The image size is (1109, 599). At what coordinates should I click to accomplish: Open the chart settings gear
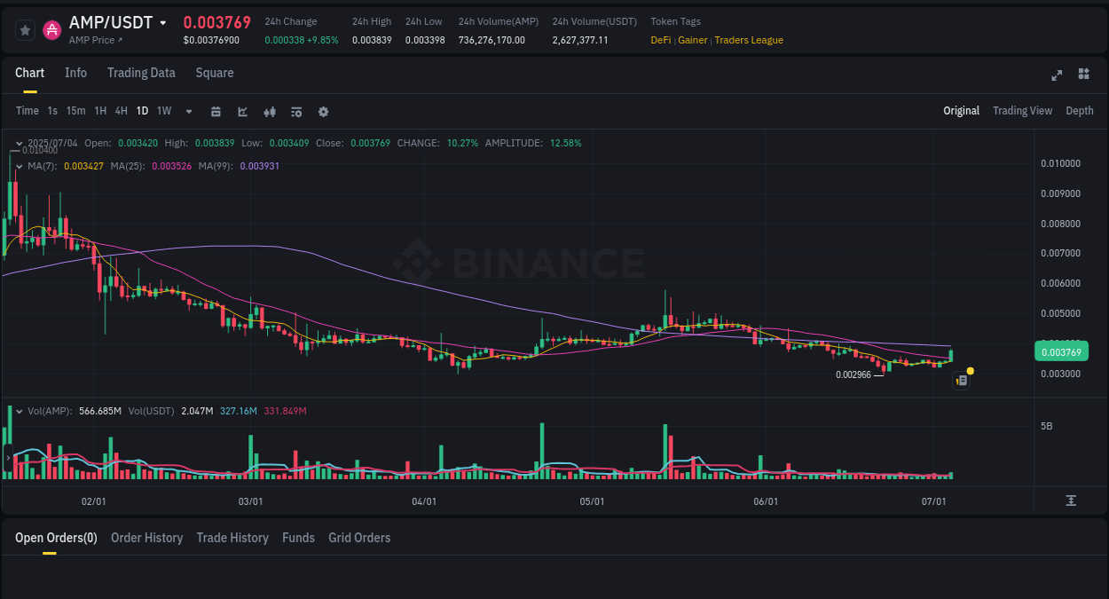click(x=323, y=111)
